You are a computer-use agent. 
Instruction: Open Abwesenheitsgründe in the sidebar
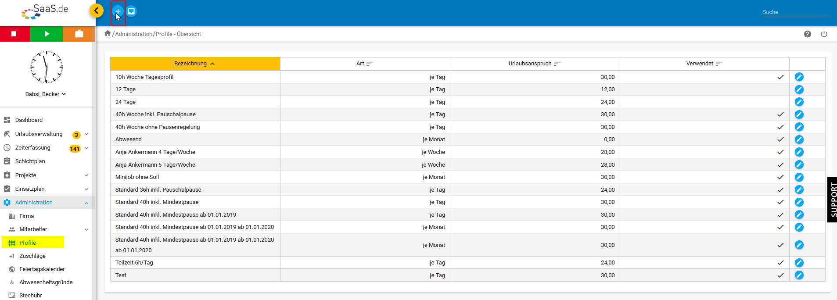click(46, 282)
